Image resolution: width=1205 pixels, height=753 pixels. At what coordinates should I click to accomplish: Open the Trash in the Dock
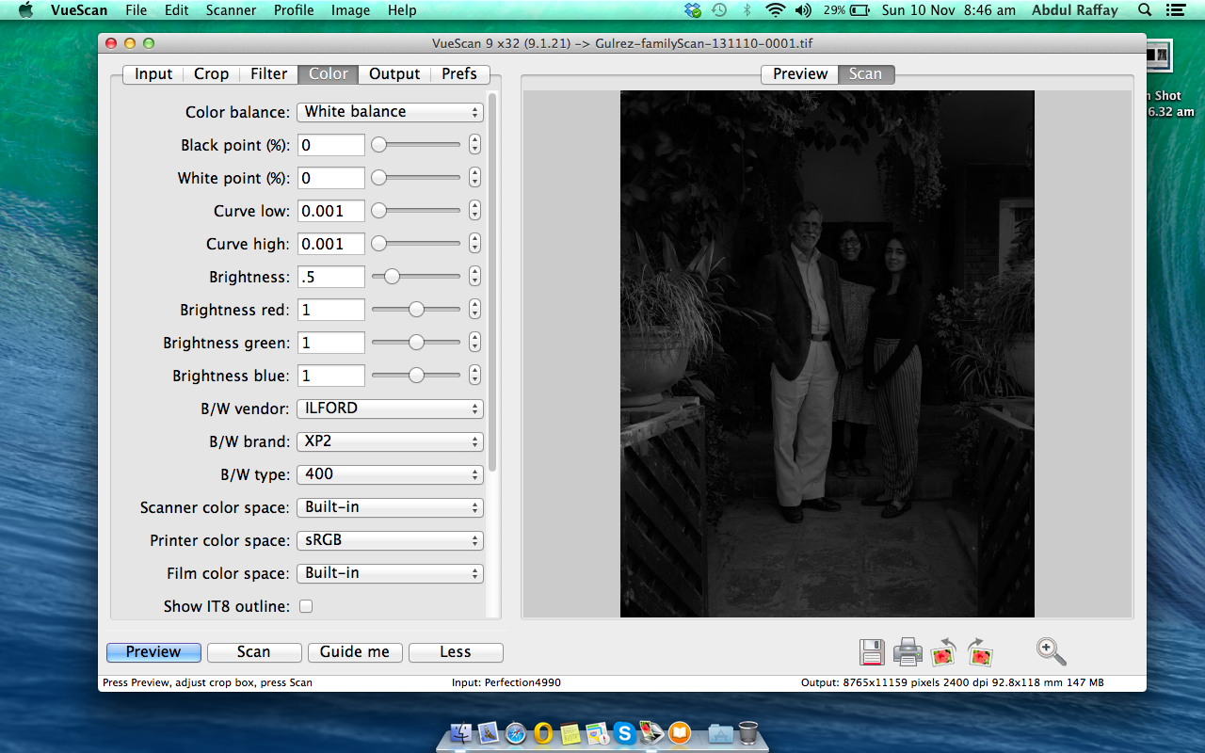coord(748,732)
